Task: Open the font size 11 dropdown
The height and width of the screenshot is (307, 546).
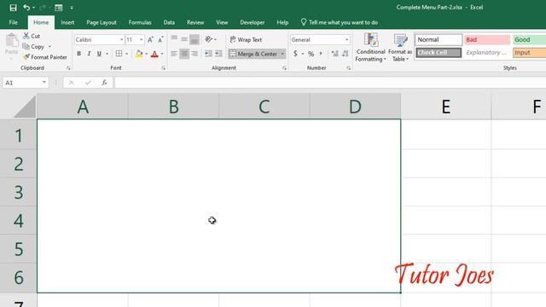Action: tap(142, 40)
